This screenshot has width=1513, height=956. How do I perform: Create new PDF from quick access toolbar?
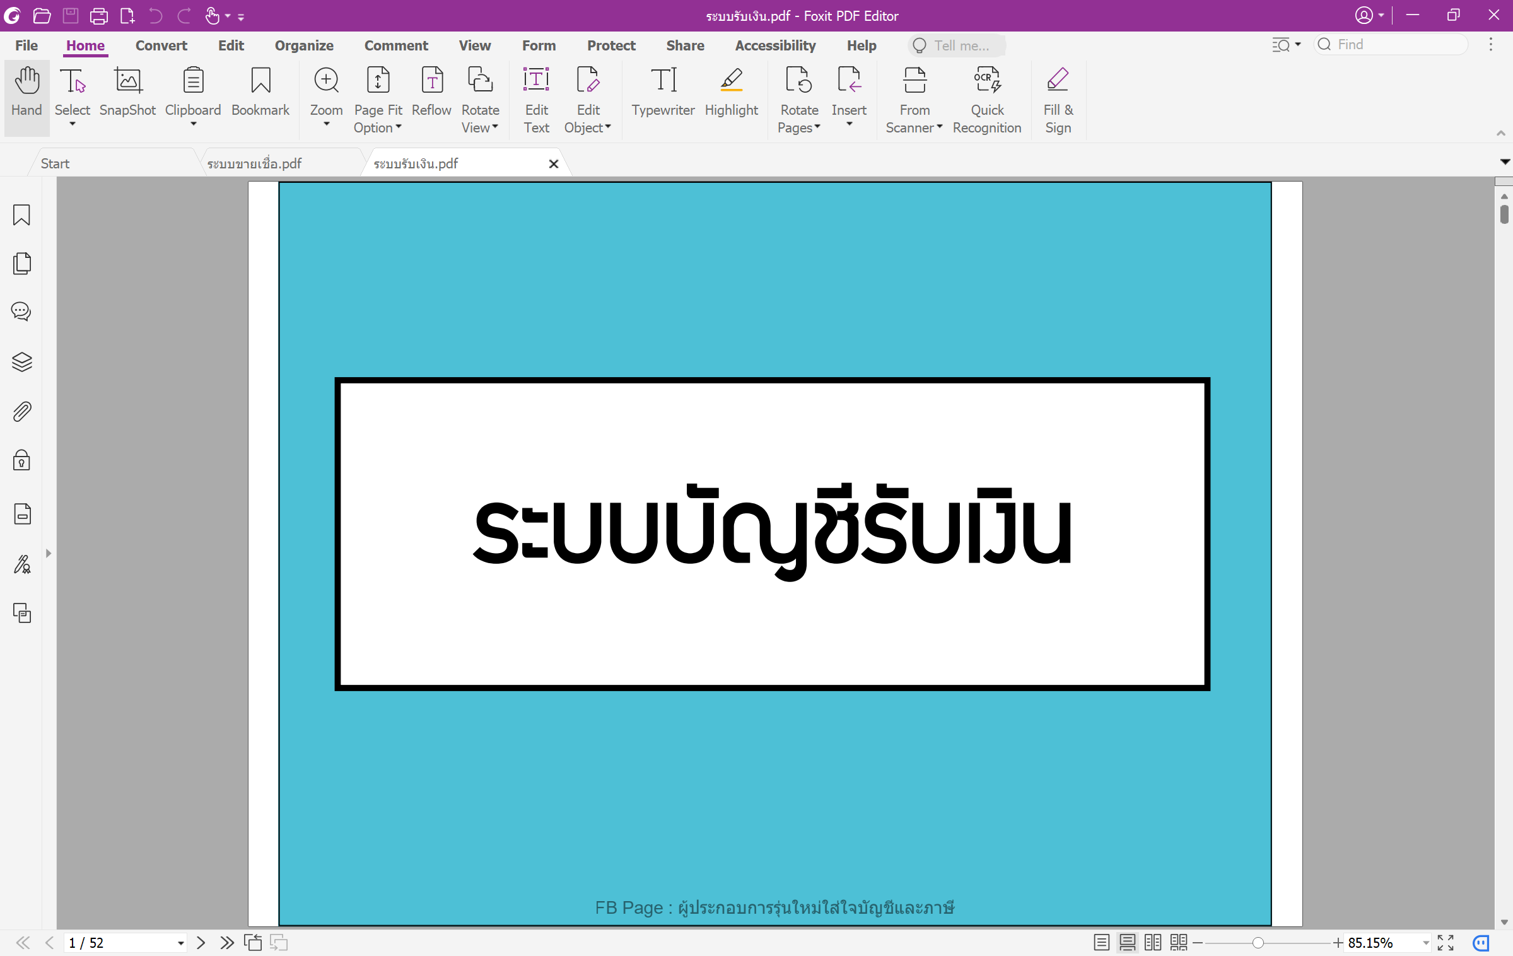127,16
